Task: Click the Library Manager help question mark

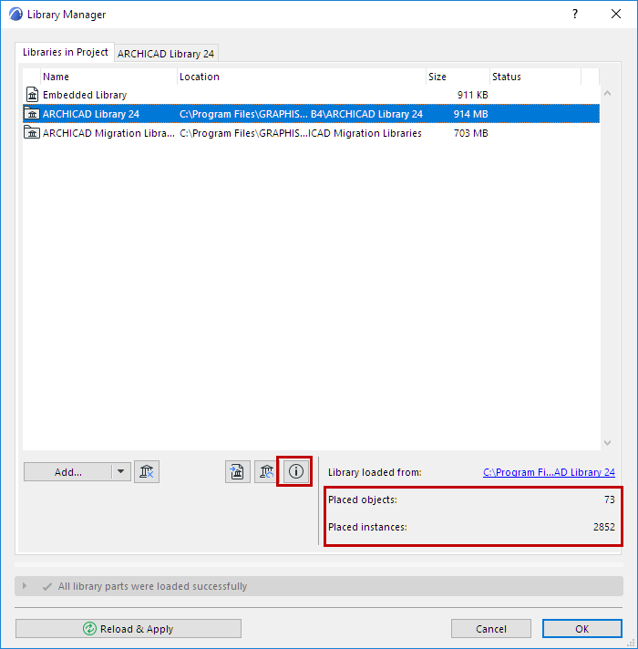Action: pyautogui.click(x=575, y=14)
